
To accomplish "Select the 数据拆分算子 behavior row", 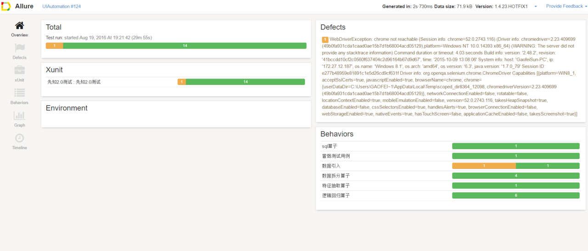I will pos(451,176).
